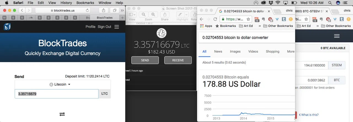Screen dimensions: 353x122
Task: Open the hamburger menu on the BTC-STEEM page
Action: [x=336, y=36]
